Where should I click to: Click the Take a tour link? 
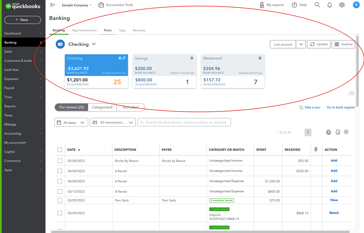[309, 107]
